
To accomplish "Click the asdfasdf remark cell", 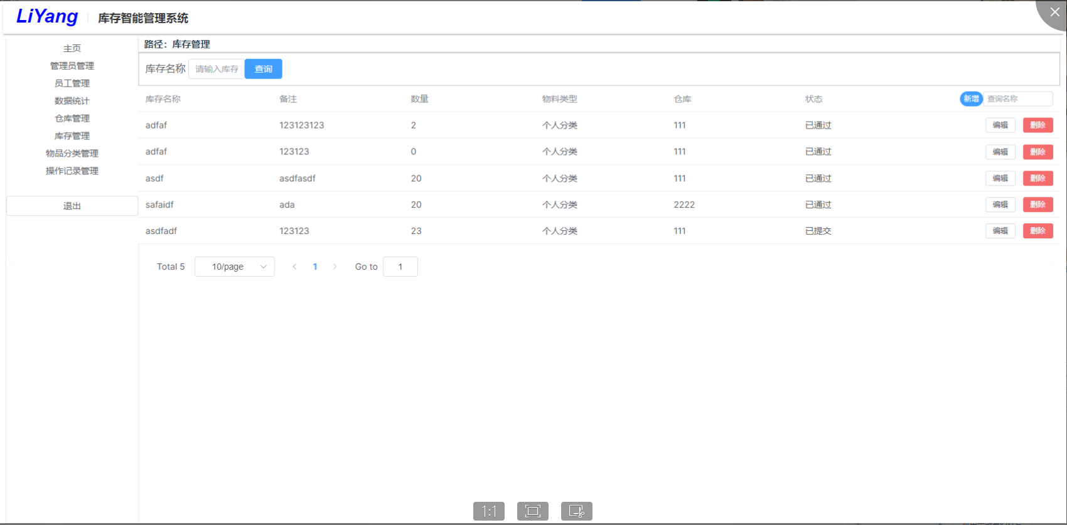I will click(298, 178).
